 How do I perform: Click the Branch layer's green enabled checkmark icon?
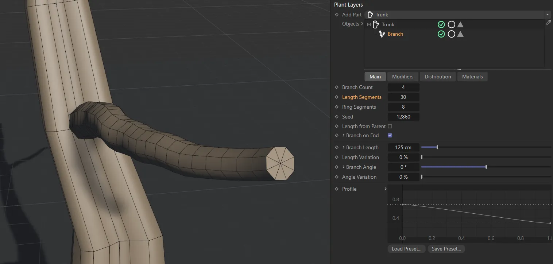441,34
